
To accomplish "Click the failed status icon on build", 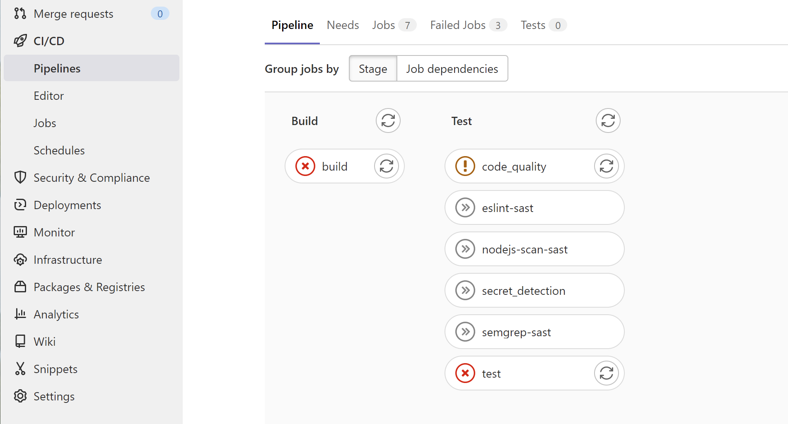I will pyautogui.click(x=305, y=166).
